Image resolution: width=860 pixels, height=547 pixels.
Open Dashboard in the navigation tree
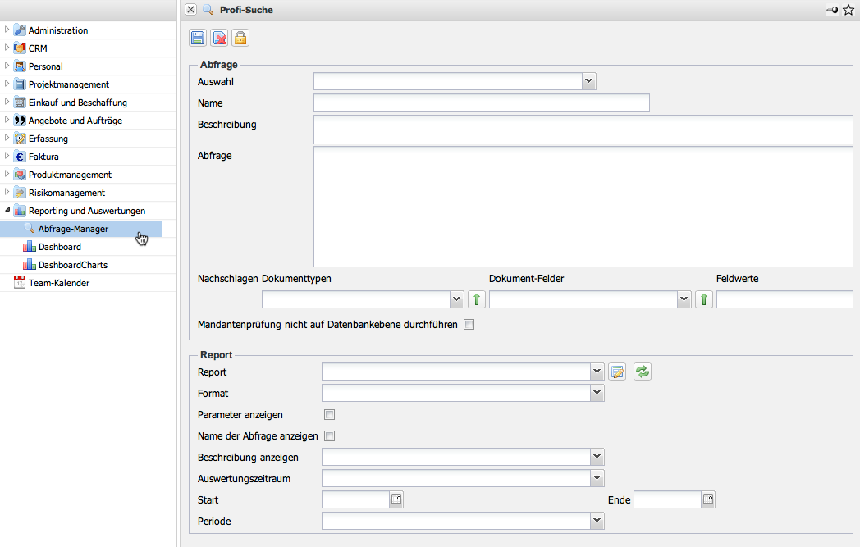(x=59, y=247)
